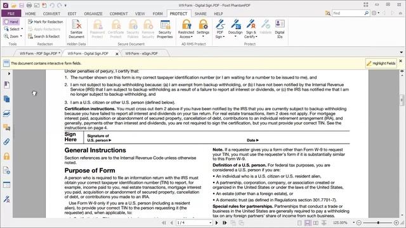Click zoom in plus button

click(396, 222)
